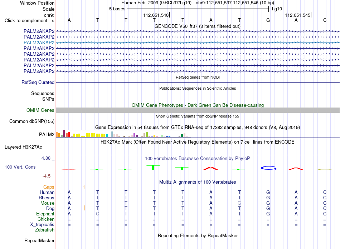
Task: Open the GENCODE V50lift37 track title
Action: pos(197,26)
